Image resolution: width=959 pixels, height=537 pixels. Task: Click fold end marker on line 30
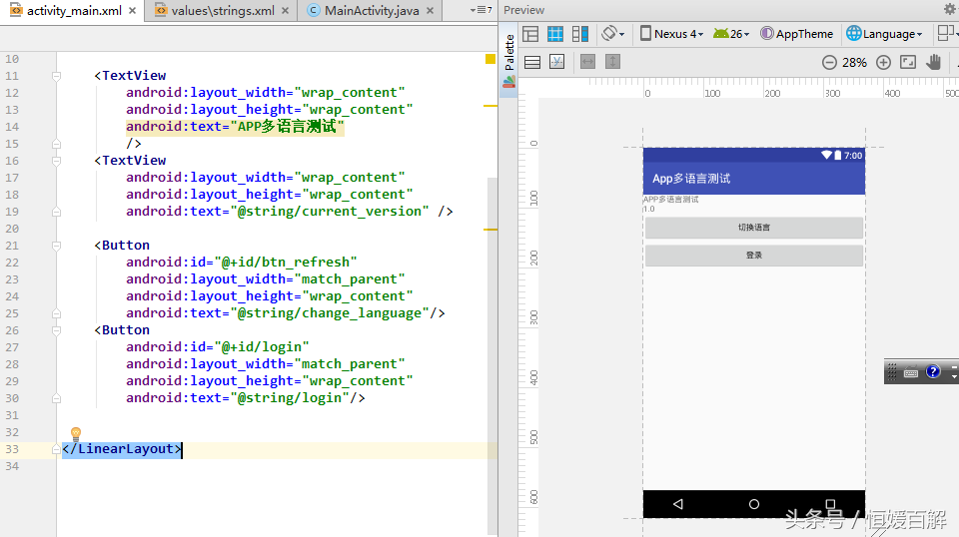click(x=56, y=398)
